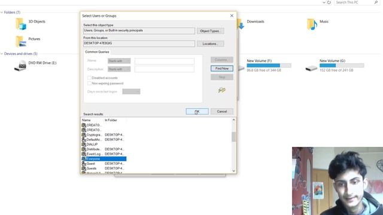
Task: Click the '152 GB free of 241 GB' text
Action: (x=336, y=70)
